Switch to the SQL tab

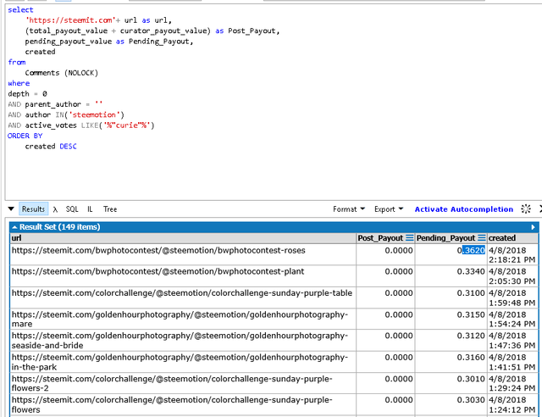(72, 209)
